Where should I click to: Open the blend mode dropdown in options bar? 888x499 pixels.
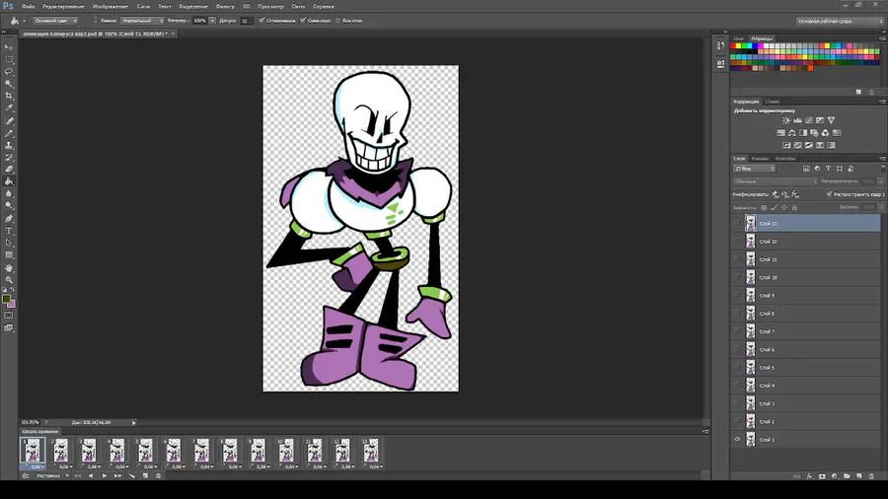143,21
